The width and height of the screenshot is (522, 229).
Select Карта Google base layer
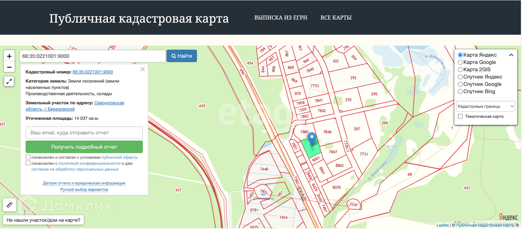click(x=460, y=62)
